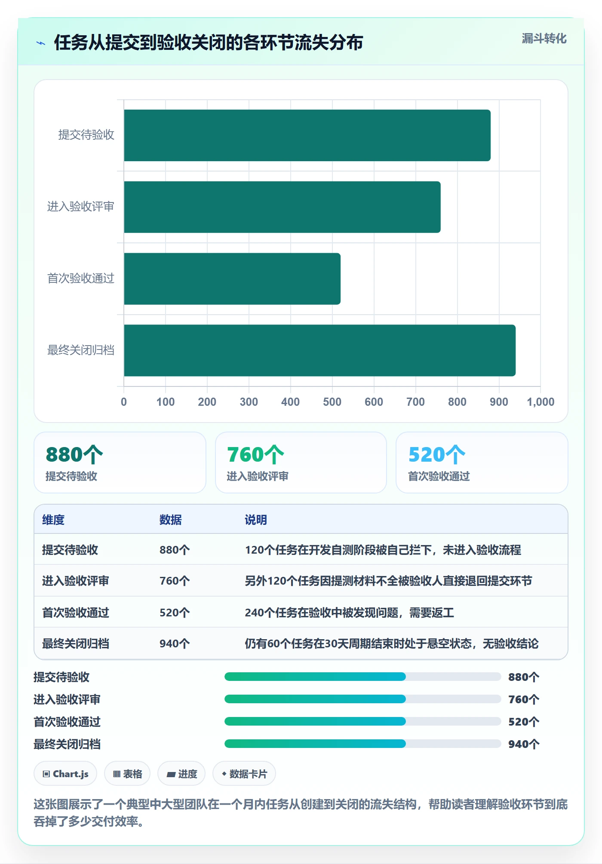The image size is (602, 864).
Task: Click the 760个 cell in the table
Action: coord(175,581)
